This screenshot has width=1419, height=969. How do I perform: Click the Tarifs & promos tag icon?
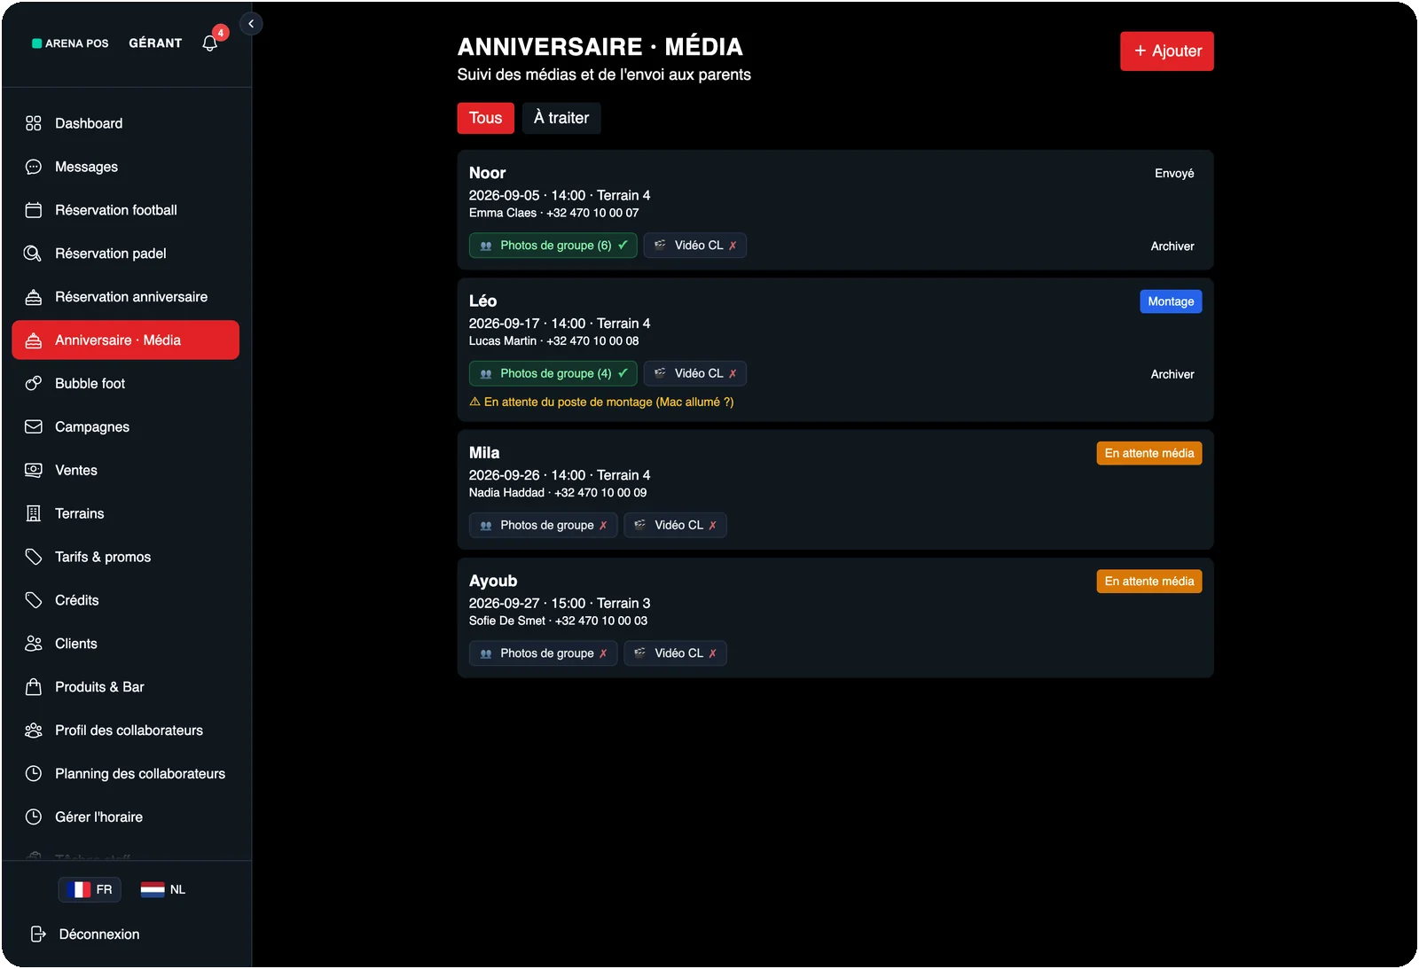[x=34, y=558]
